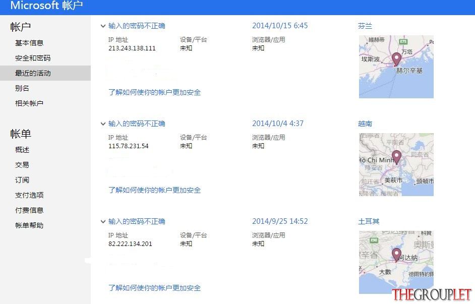Collapse the 2014/10/15 6:45 incorrect password entry
The image size is (475, 304).
[x=103, y=26]
